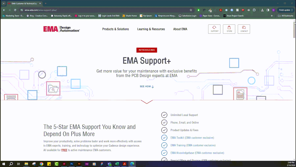This screenshot has width=296, height=167.
Task: Click the 'Product Updates & Fixes' item
Action: (180, 130)
